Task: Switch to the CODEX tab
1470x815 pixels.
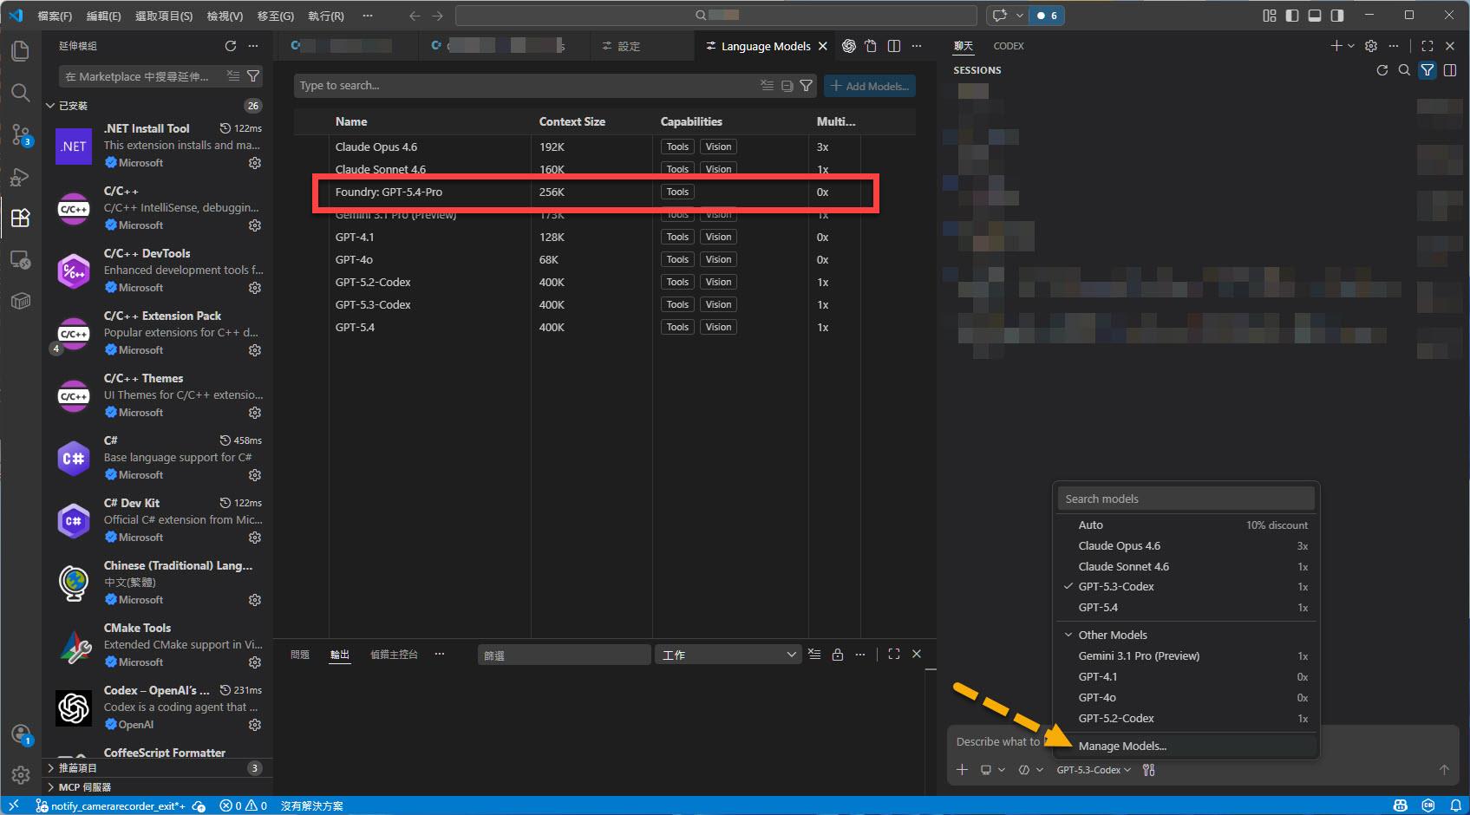Action: tap(1009, 46)
